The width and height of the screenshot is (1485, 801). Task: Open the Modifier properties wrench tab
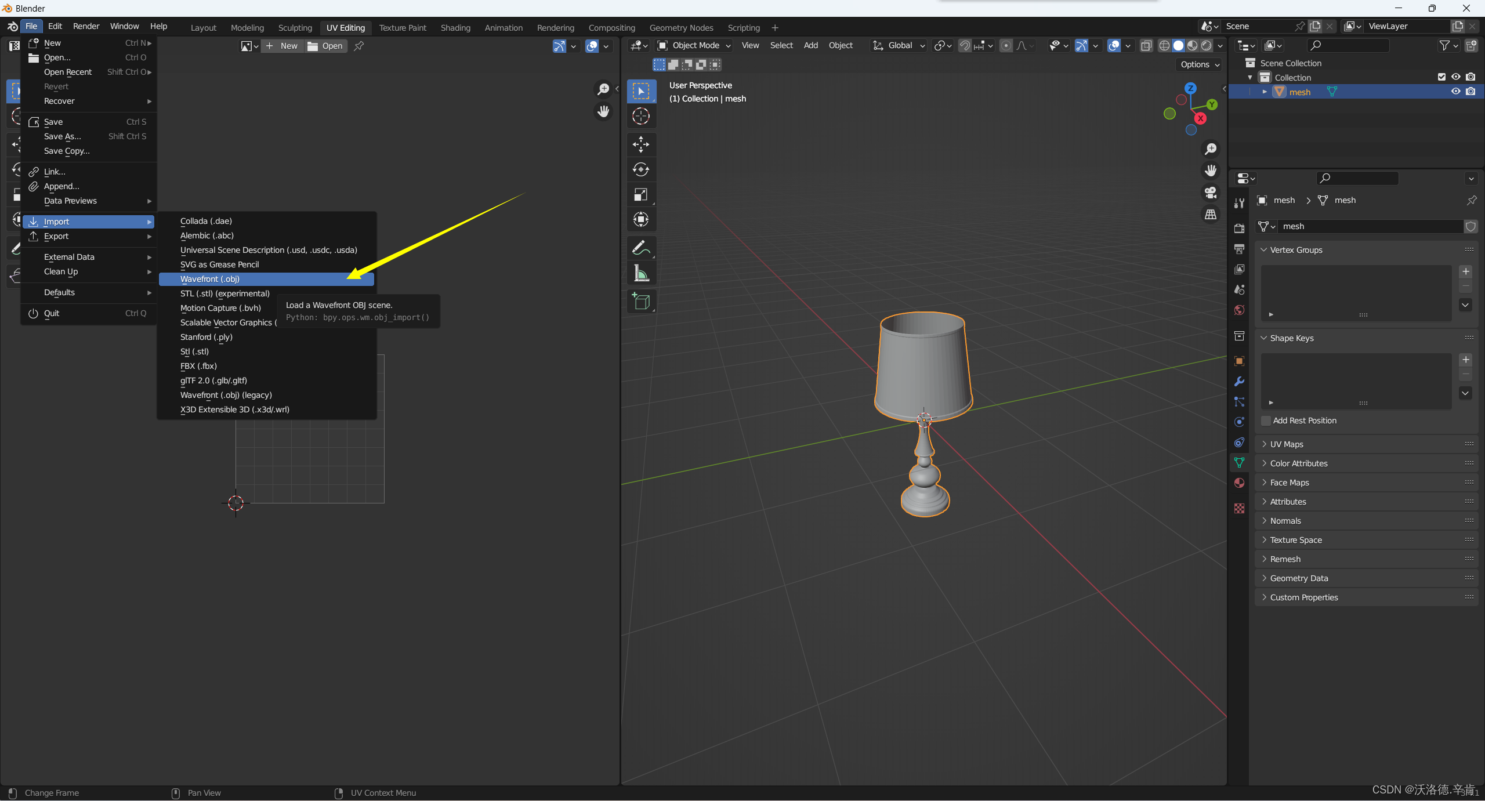[1240, 382]
